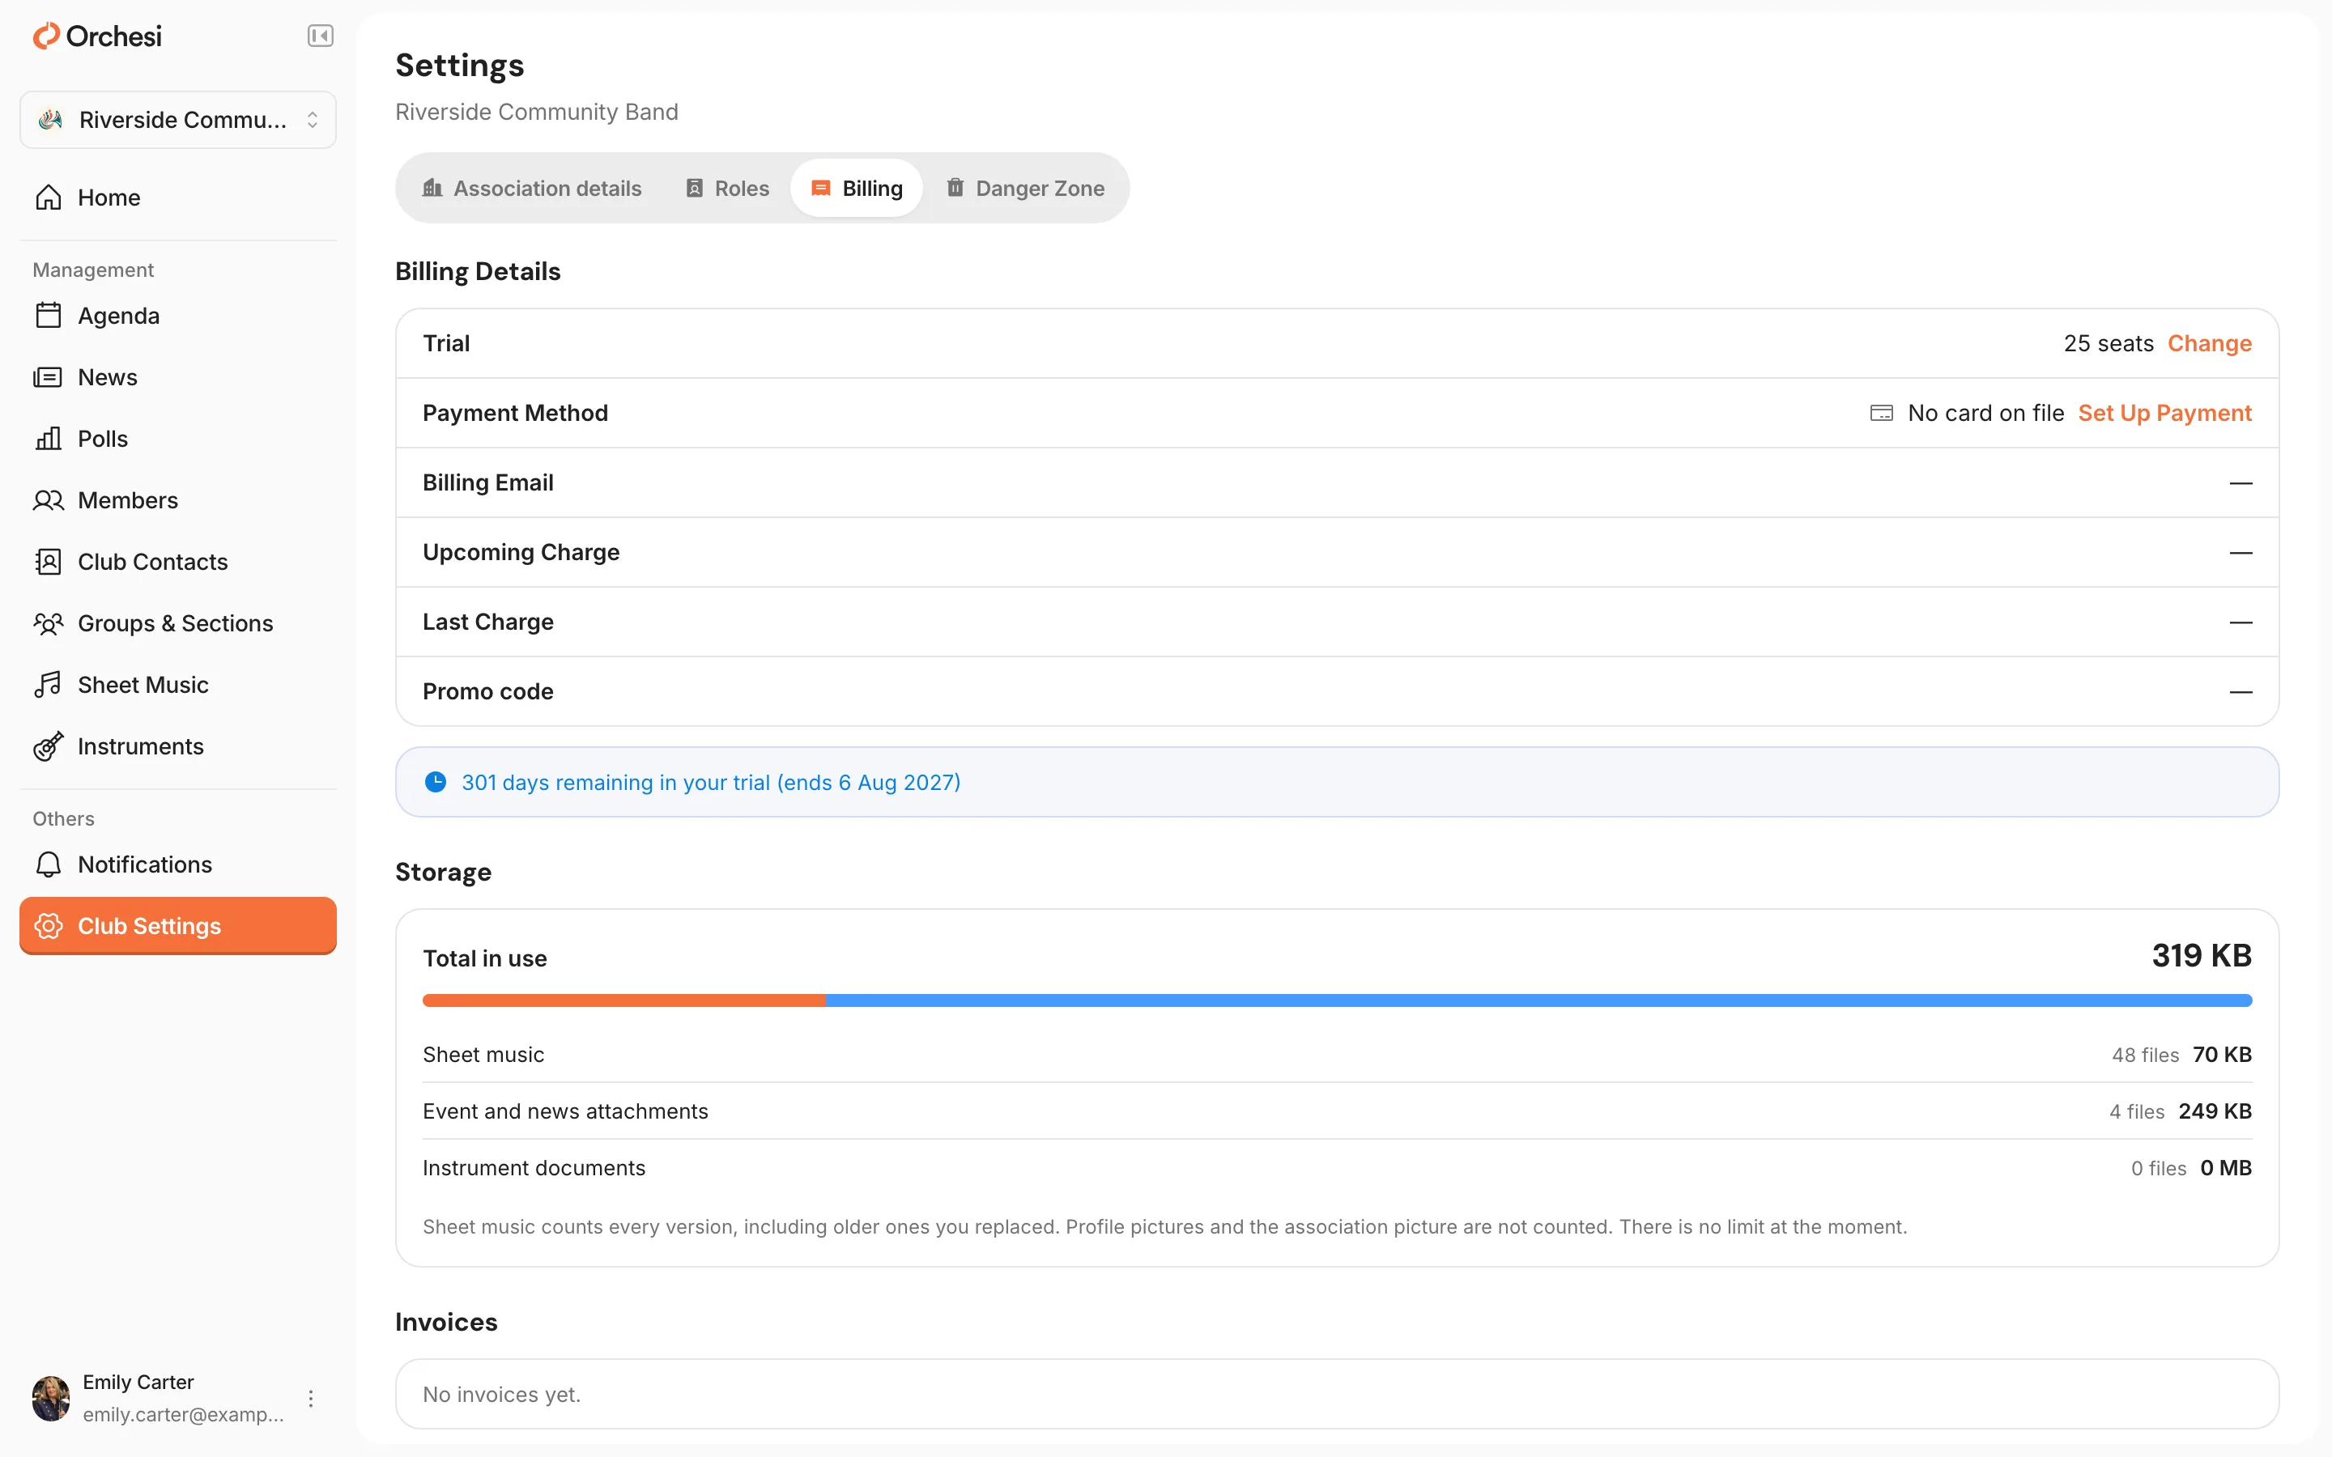2332x1457 pixels.
Task: Click the Set Up Payment link
Action: [2164, 413]
